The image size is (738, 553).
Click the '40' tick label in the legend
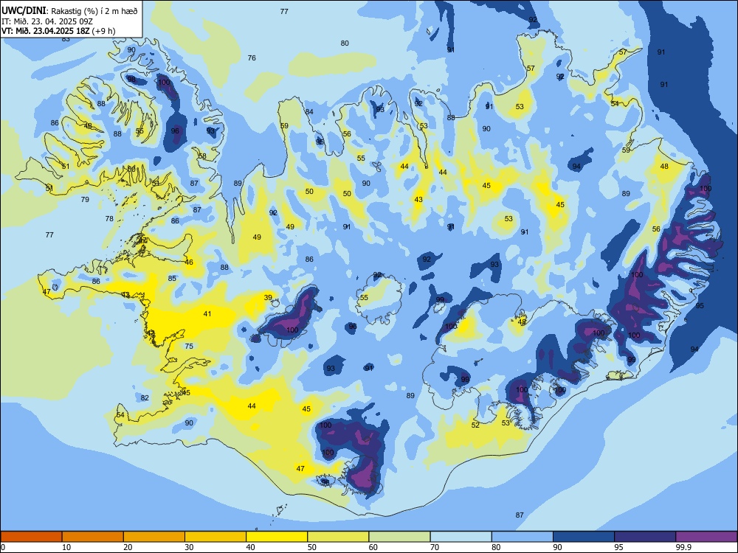250,547
